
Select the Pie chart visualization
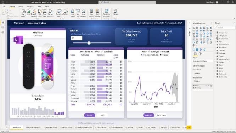(x=204, y=34)
